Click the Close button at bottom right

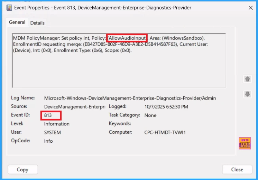pyautogui.click(x=237, y=170)
